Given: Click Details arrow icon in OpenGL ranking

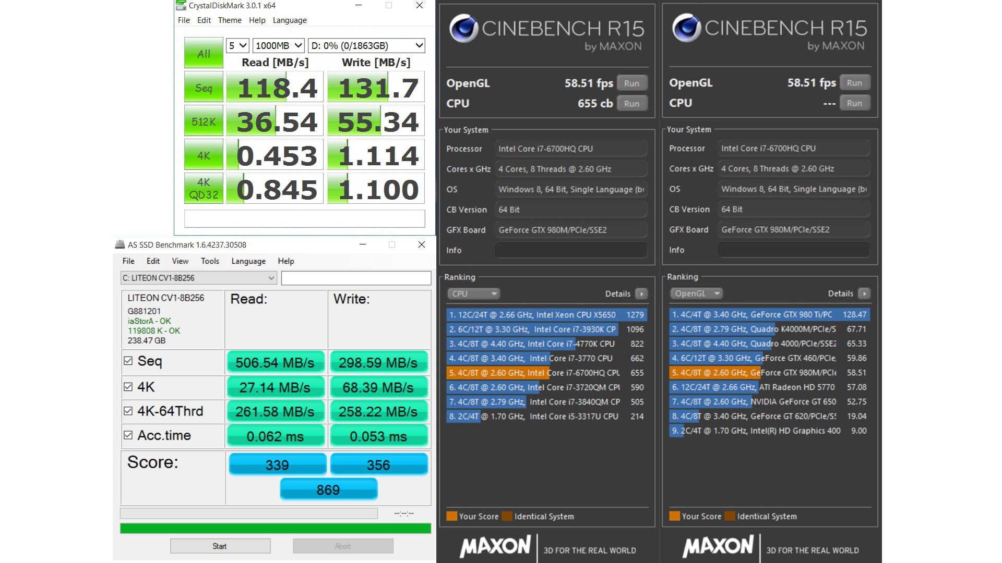Looking at the screenshot, I should [864, 293].
